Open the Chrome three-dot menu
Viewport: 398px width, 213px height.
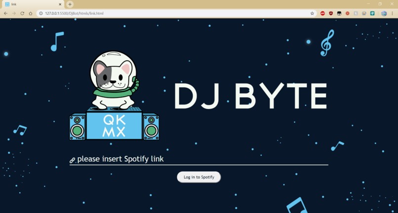click(393, 13)
